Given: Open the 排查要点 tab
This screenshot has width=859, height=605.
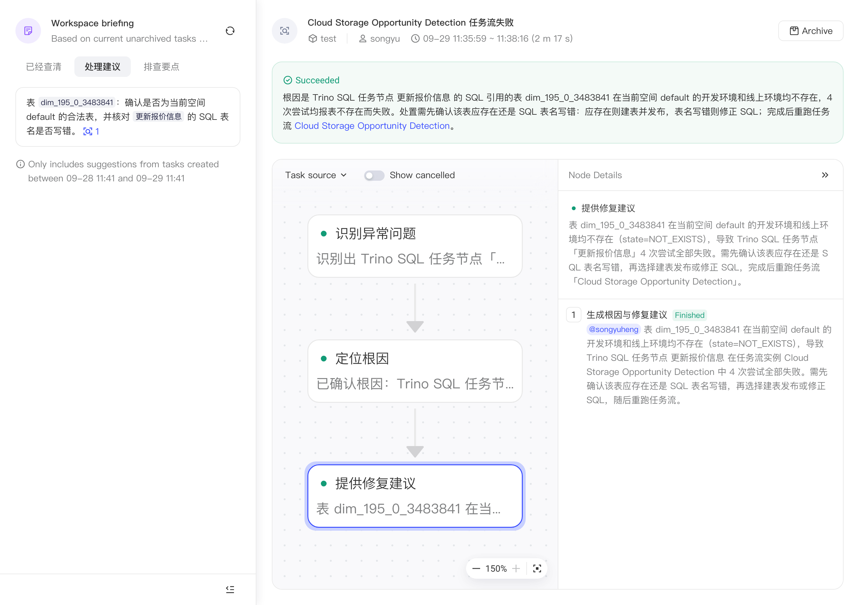Looking at the screenshot, I should click(162, 67).
